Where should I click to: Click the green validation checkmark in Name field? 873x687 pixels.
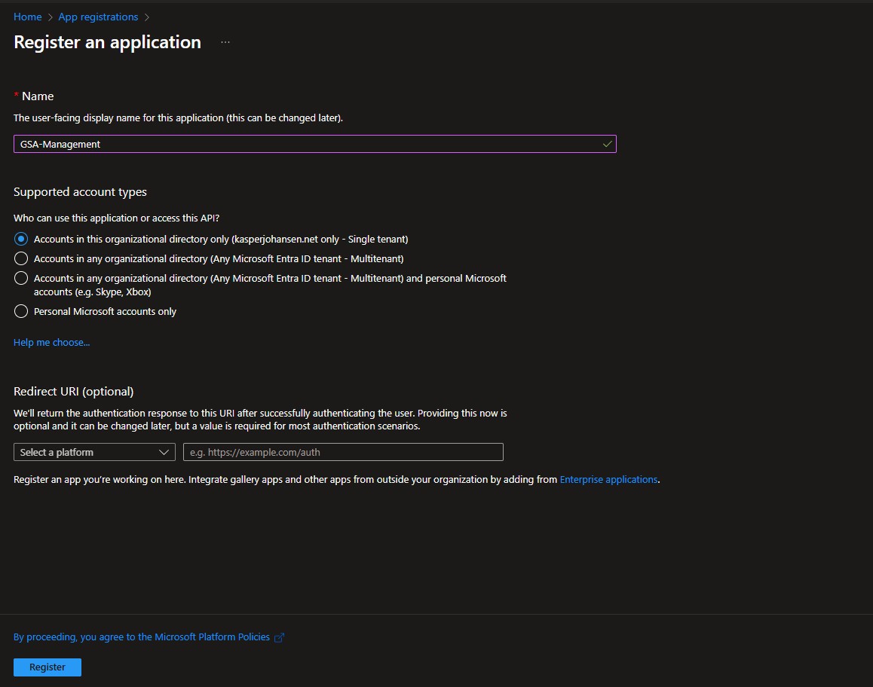pos(607,144)
